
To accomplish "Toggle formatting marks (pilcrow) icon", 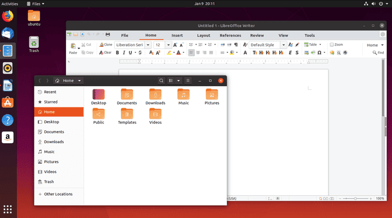I will tap(236, 44).
